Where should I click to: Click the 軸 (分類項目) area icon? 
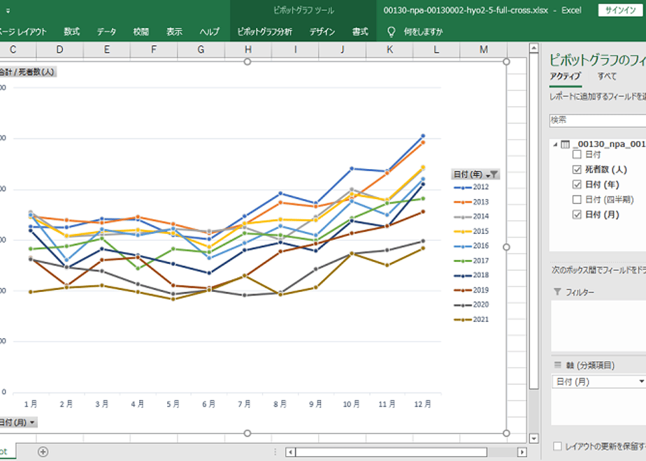[558, 365]
